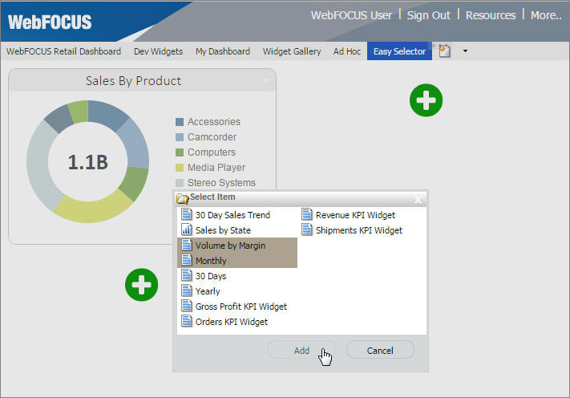Switch to the Dev Widgets tab
The width and height of the screenshot is (570, 398).
[x=158, y=51]
